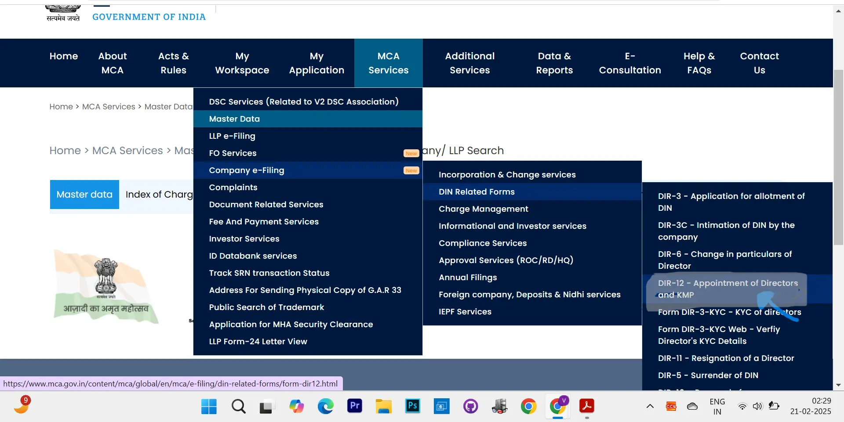Switch to Chrome window with V profile badge
Screen dimensions: 844x422
coord(558,407)
